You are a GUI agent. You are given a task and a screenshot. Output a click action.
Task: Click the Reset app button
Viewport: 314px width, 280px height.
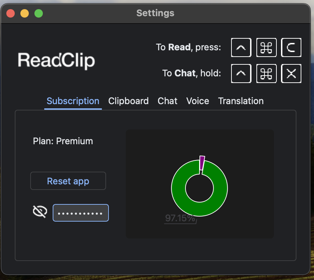click(68, 181)
